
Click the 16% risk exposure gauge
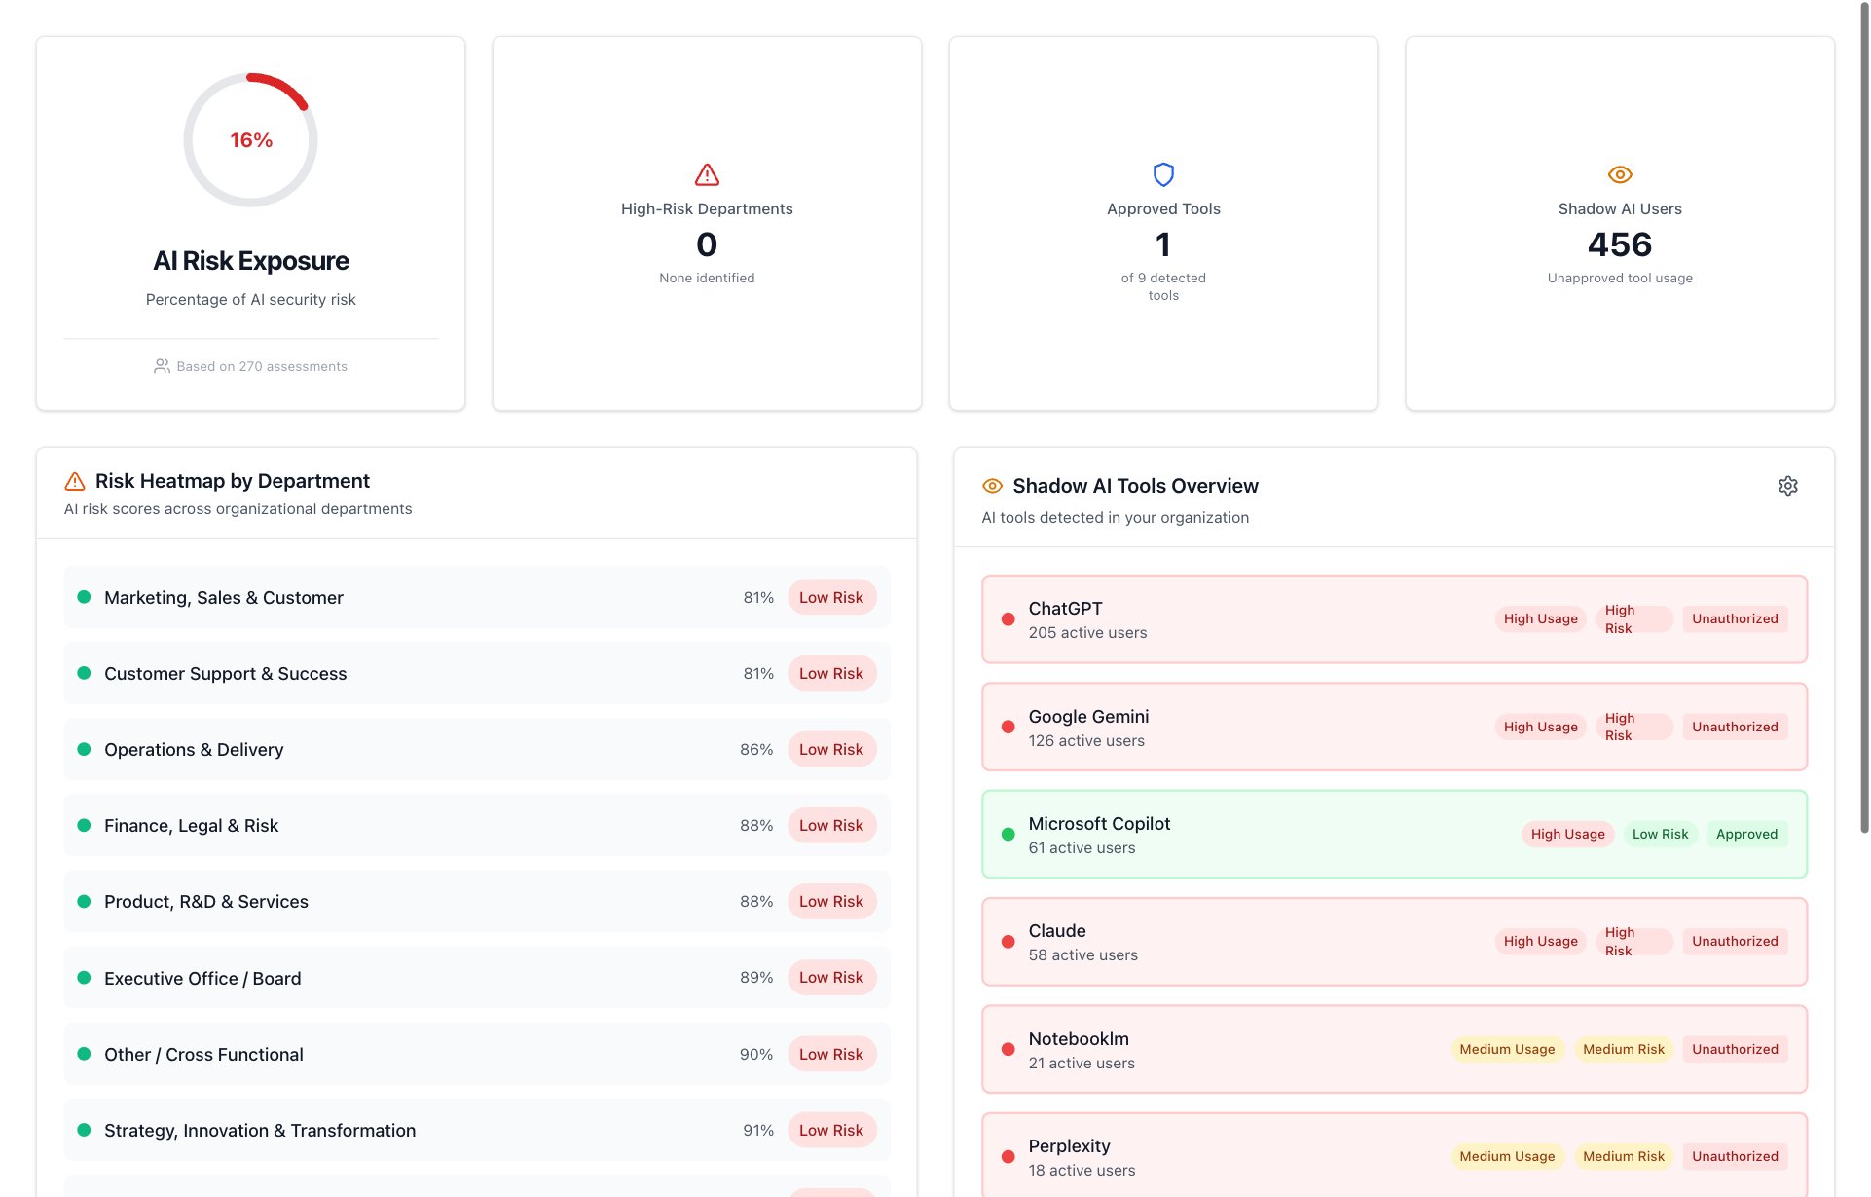(x=250, y=139)
